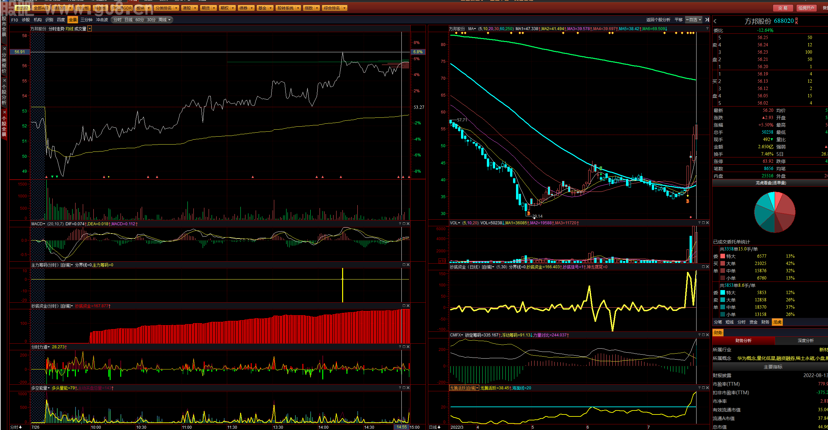This screenshot has height=430, width=828.
Task: Click the 交易 button
Action: click(783, 8)
